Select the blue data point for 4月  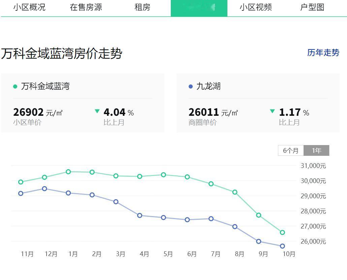[x=139, y=215]
